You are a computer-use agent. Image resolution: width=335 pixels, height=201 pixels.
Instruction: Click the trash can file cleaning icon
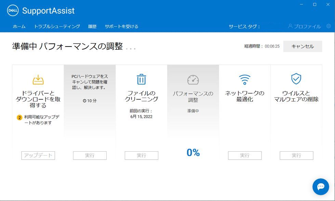click(x=141, y=79)
